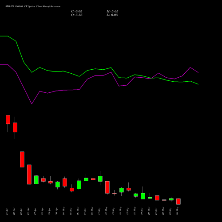The width and height of the screenshot is (222, 222).
Task: Click the 30 Apr date label
Action: click(57, 211)
